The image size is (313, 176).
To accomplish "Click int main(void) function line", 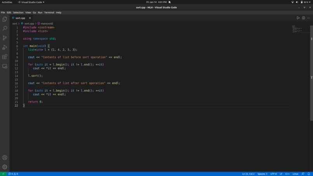I will tap(37, 46).
